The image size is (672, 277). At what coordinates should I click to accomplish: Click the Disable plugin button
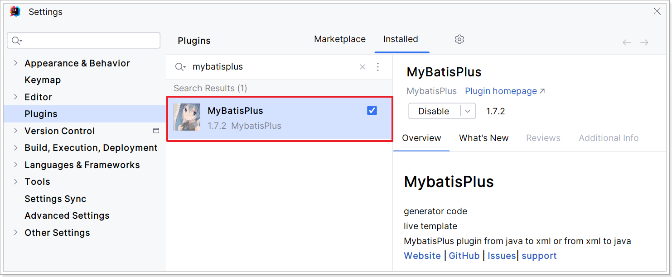point(434,111)
